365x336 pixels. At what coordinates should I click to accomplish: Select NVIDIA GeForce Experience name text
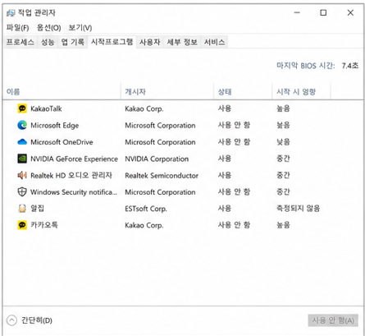(x=74, y=159)
